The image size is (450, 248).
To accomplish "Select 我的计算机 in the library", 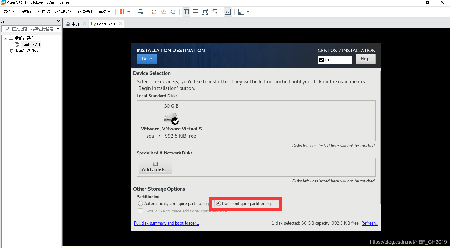I will pos(25,38).
